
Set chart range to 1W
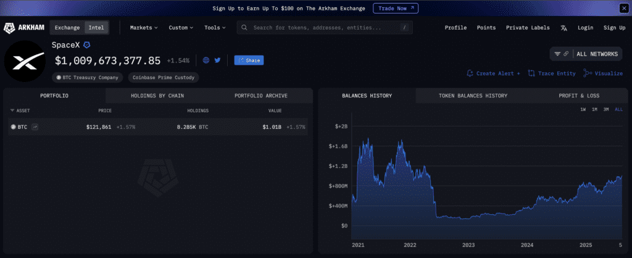[583, 109]
